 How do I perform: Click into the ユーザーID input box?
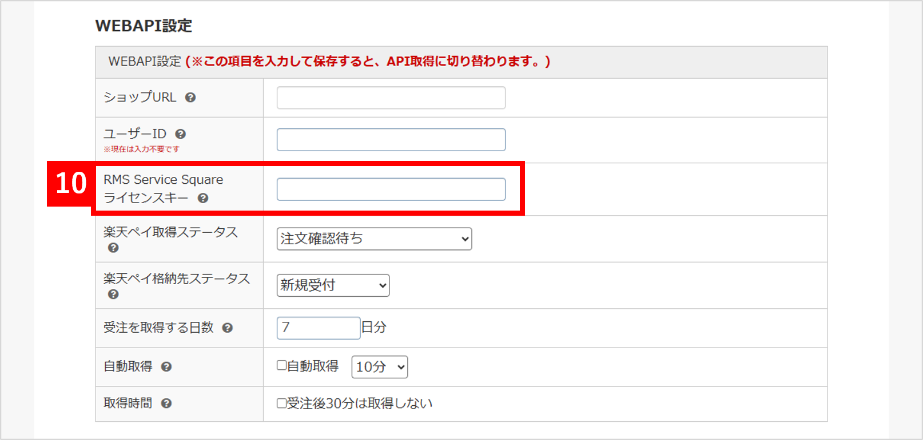pyautogui.click(x=391, y=140)
